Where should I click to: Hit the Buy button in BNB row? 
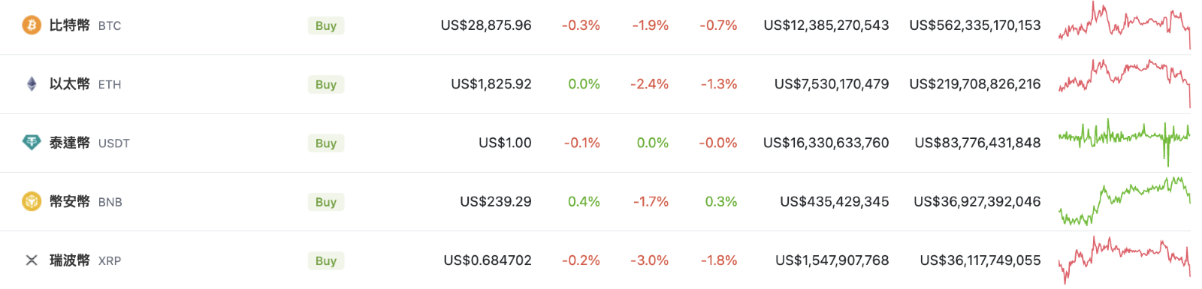(326, 201)
